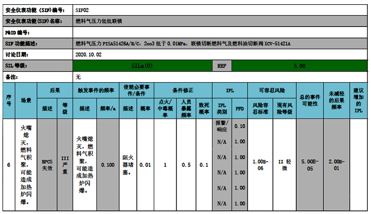
Task: Click the RRF label cell
Action: click(222, 66)
